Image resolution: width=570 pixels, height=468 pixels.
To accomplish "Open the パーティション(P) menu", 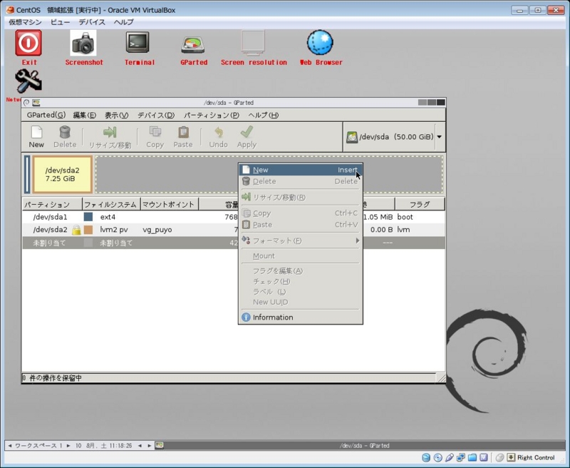I will pyautogui.click(x=211, y=115).
